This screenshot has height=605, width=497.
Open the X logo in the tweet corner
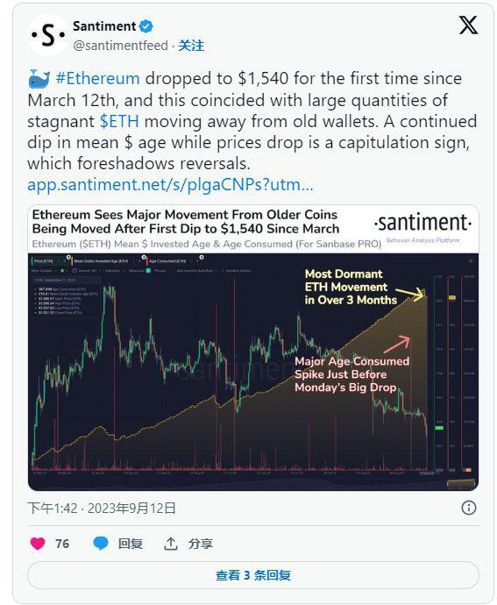click(x=468, y=25)
